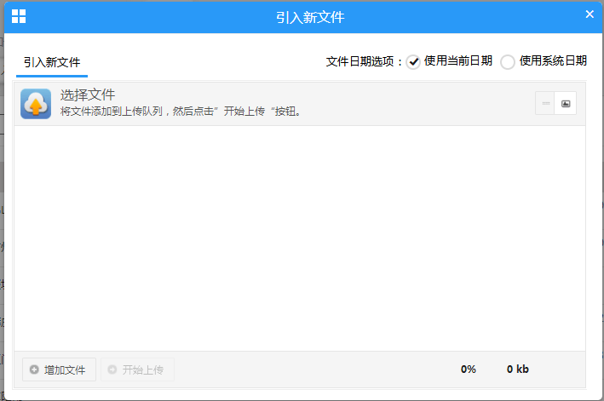Open the 引入新文件 tab
604x401 pixels.
51,62
